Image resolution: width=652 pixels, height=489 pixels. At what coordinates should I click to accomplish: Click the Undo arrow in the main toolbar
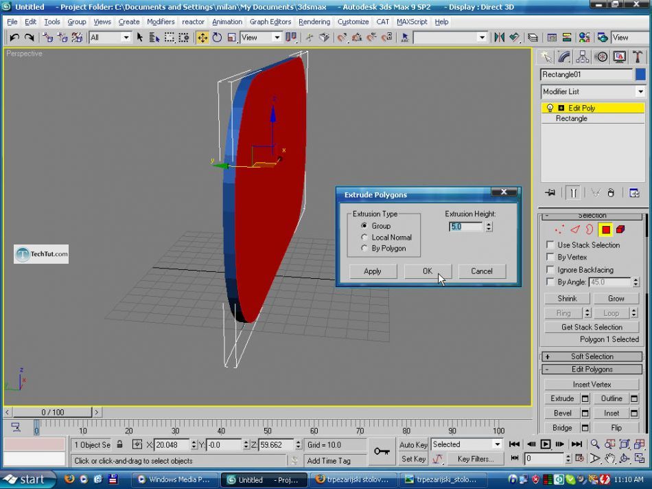click(x=14, y=38)
